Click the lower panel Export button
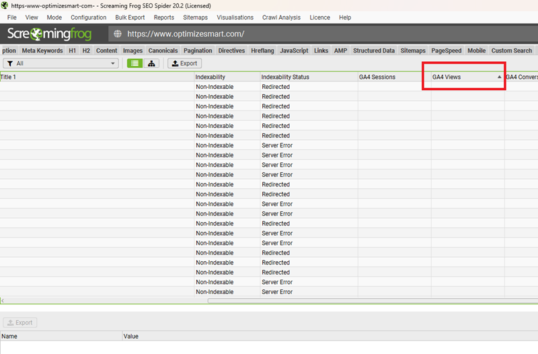This screenshot has width=538, height=354. [20, 322]
